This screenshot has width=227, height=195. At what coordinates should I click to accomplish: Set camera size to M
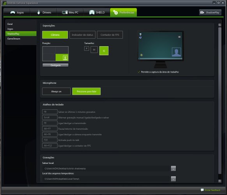click(94, 50)
